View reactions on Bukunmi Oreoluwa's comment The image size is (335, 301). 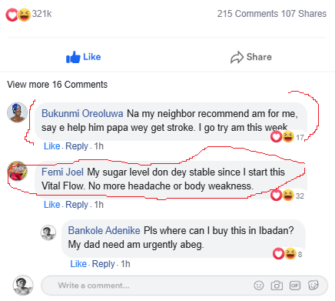287,137
